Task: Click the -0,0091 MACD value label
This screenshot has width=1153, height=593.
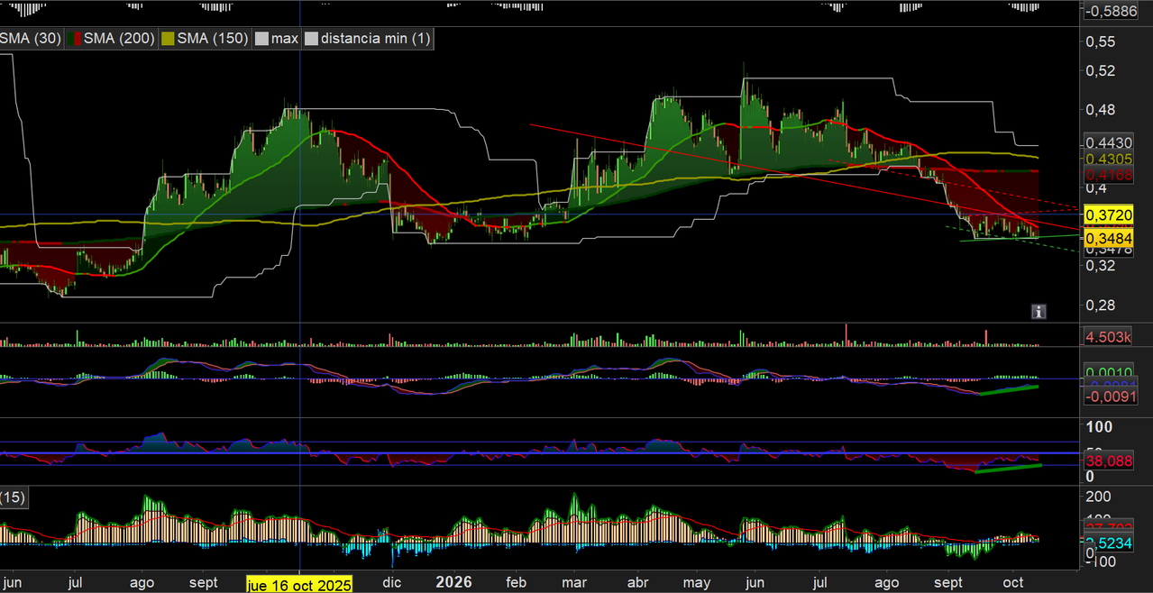Action: (x=1110, y=396)
